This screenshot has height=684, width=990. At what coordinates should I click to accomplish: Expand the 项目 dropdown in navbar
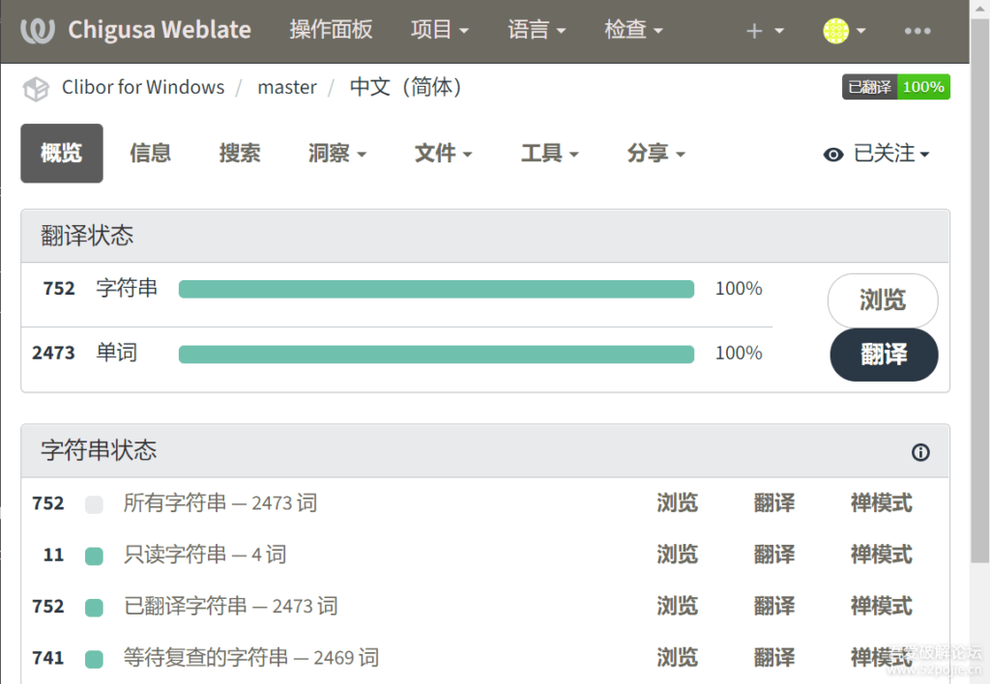point(439,30)
